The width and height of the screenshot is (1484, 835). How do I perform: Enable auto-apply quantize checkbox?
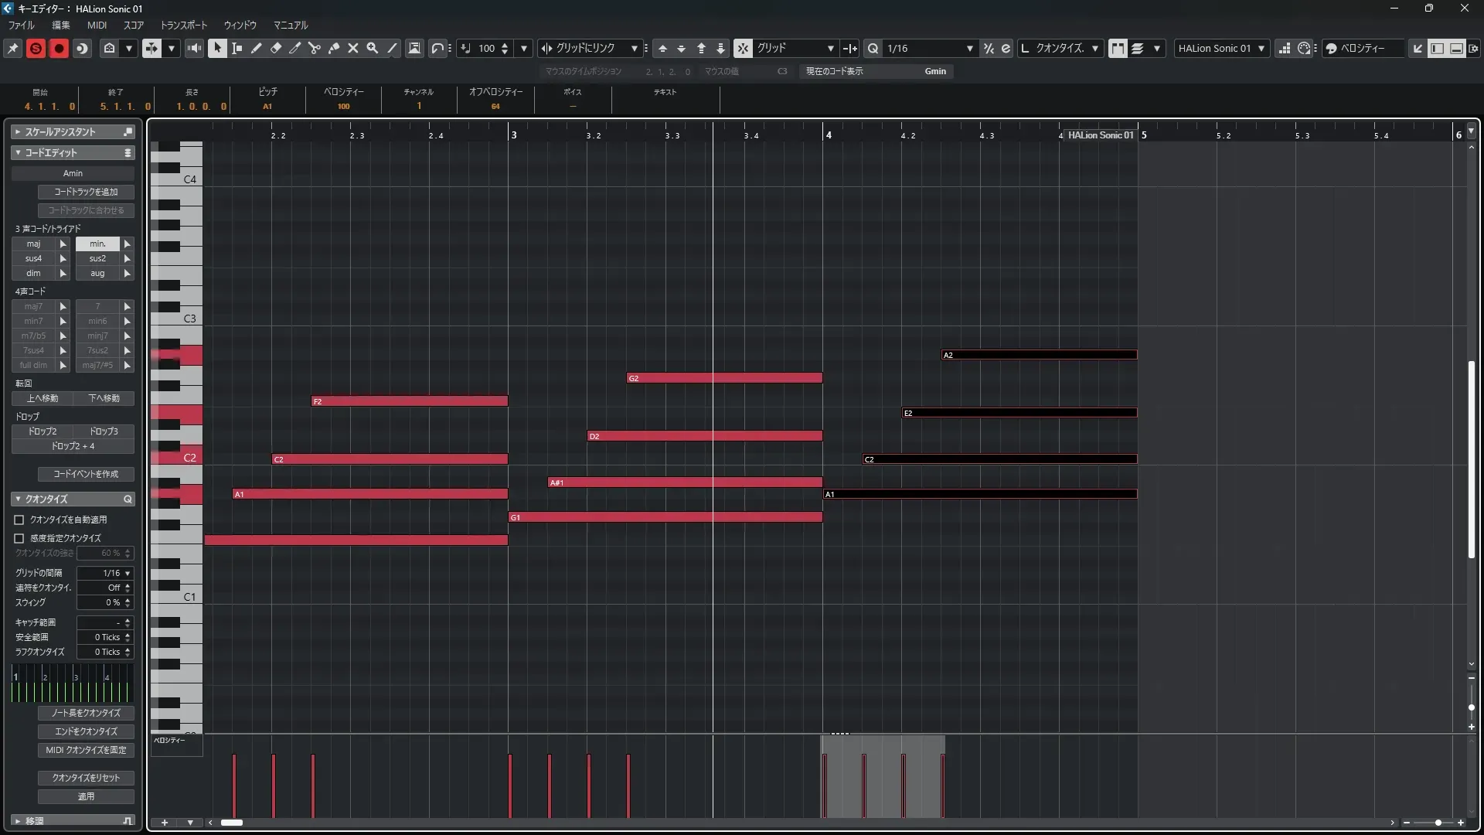tap(19, 520)
